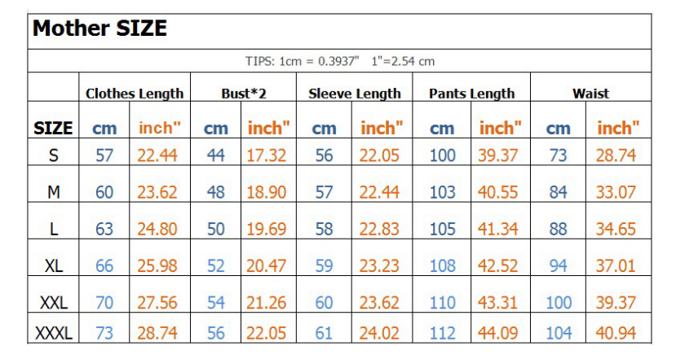Select the S size row label
This screenshot has width=676, height=355.
53,156
